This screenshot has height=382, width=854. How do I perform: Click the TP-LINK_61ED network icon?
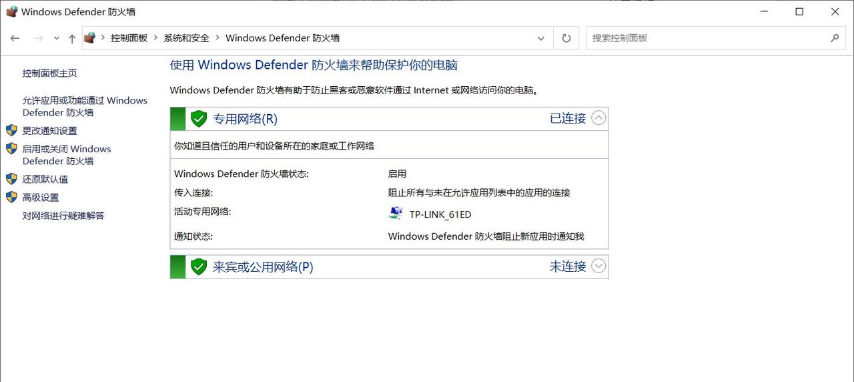pos(396,214)
